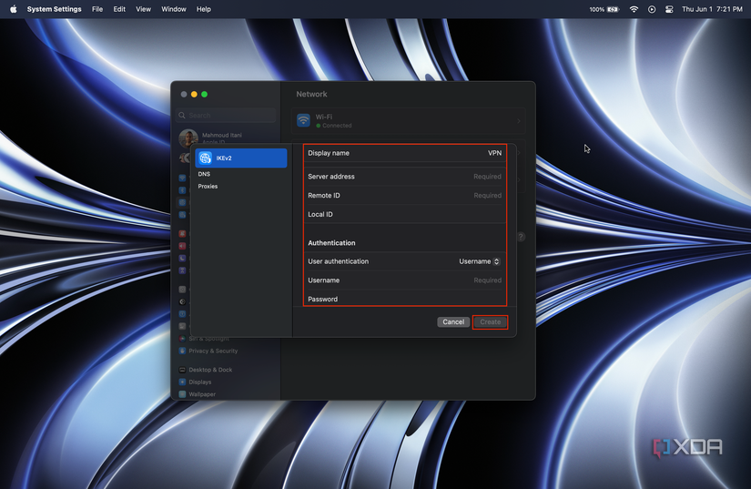751x489 pixels.
Task: Switch to the Proxies section
Action: (x=208, y=187)
